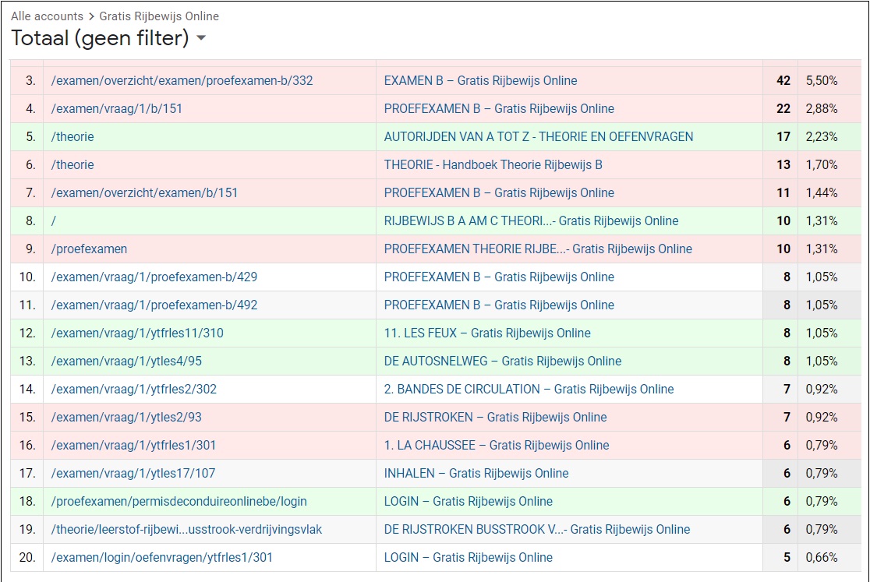Click the count 10 in the /proefexamen row

pyautogui.click(x=783, y=249)
